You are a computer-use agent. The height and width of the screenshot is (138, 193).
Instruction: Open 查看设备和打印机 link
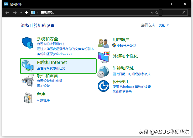[50, 81]
